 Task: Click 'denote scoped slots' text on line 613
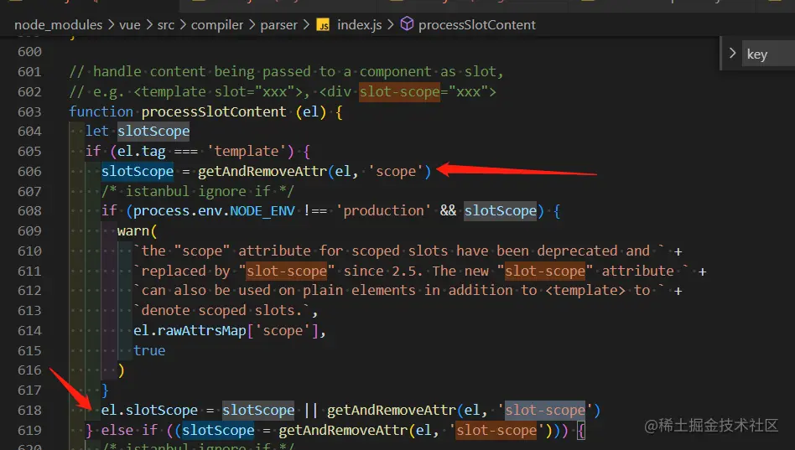pos(218,310)
